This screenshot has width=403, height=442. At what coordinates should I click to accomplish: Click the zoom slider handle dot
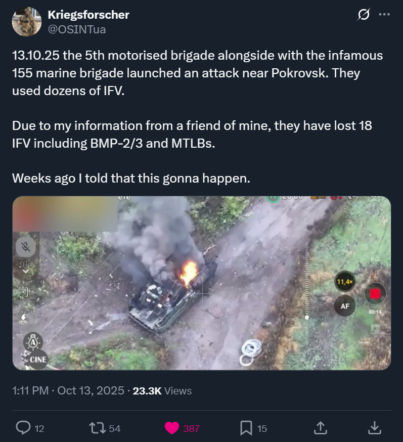pyautogui.click(x=307, y=318)
